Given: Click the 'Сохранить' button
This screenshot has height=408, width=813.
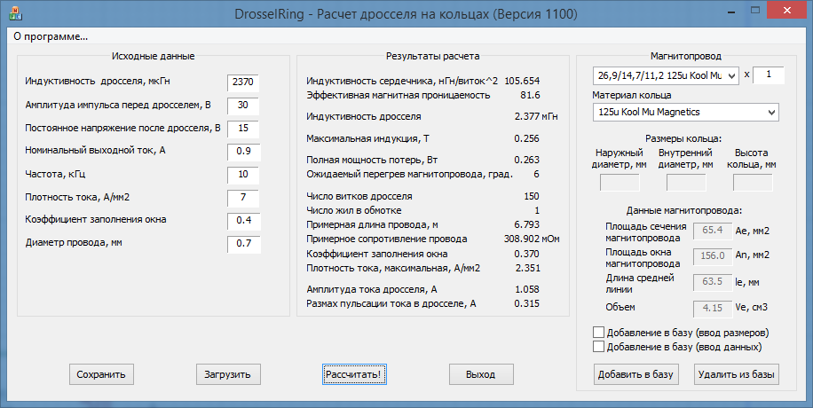Looking at the screenshot, I should pyautogui.click(x=102, y=374).
